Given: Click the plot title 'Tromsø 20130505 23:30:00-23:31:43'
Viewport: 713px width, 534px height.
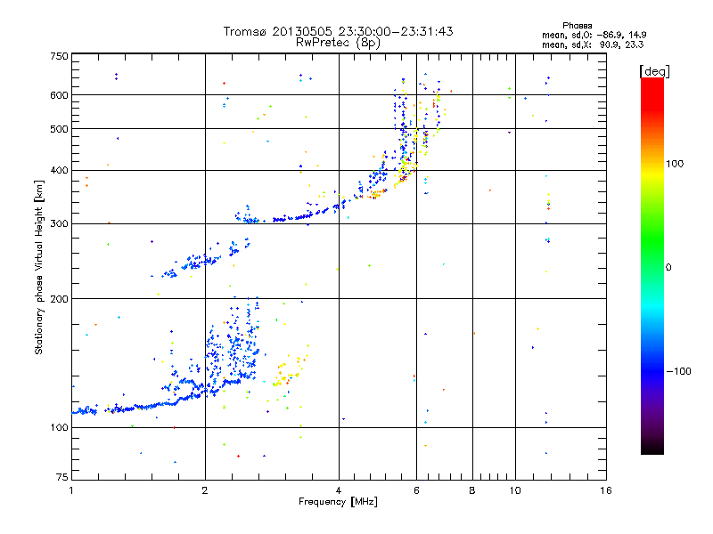Looking at the screenshot, I should (338, 31).
